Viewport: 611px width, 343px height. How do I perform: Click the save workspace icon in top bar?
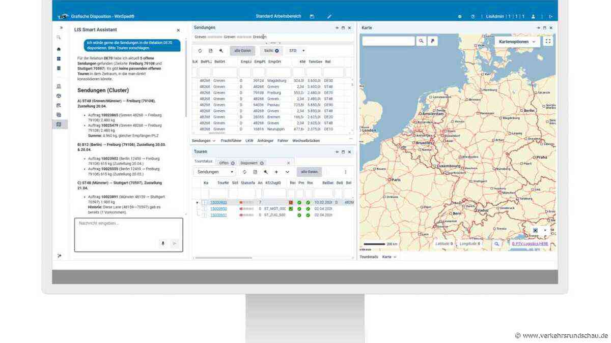click(x=312, y=16)
